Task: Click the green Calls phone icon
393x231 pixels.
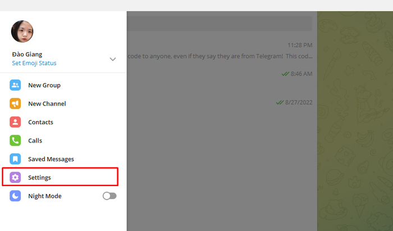Action: (x=15, y=141)
